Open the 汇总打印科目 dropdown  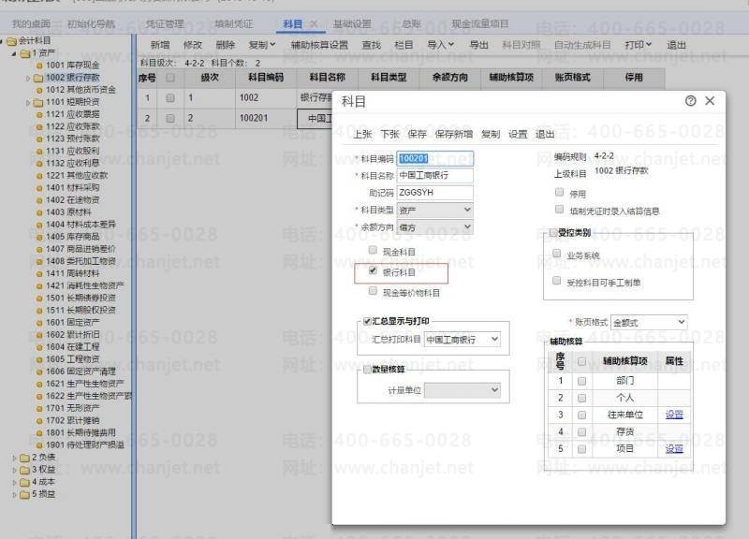(463, 339)
